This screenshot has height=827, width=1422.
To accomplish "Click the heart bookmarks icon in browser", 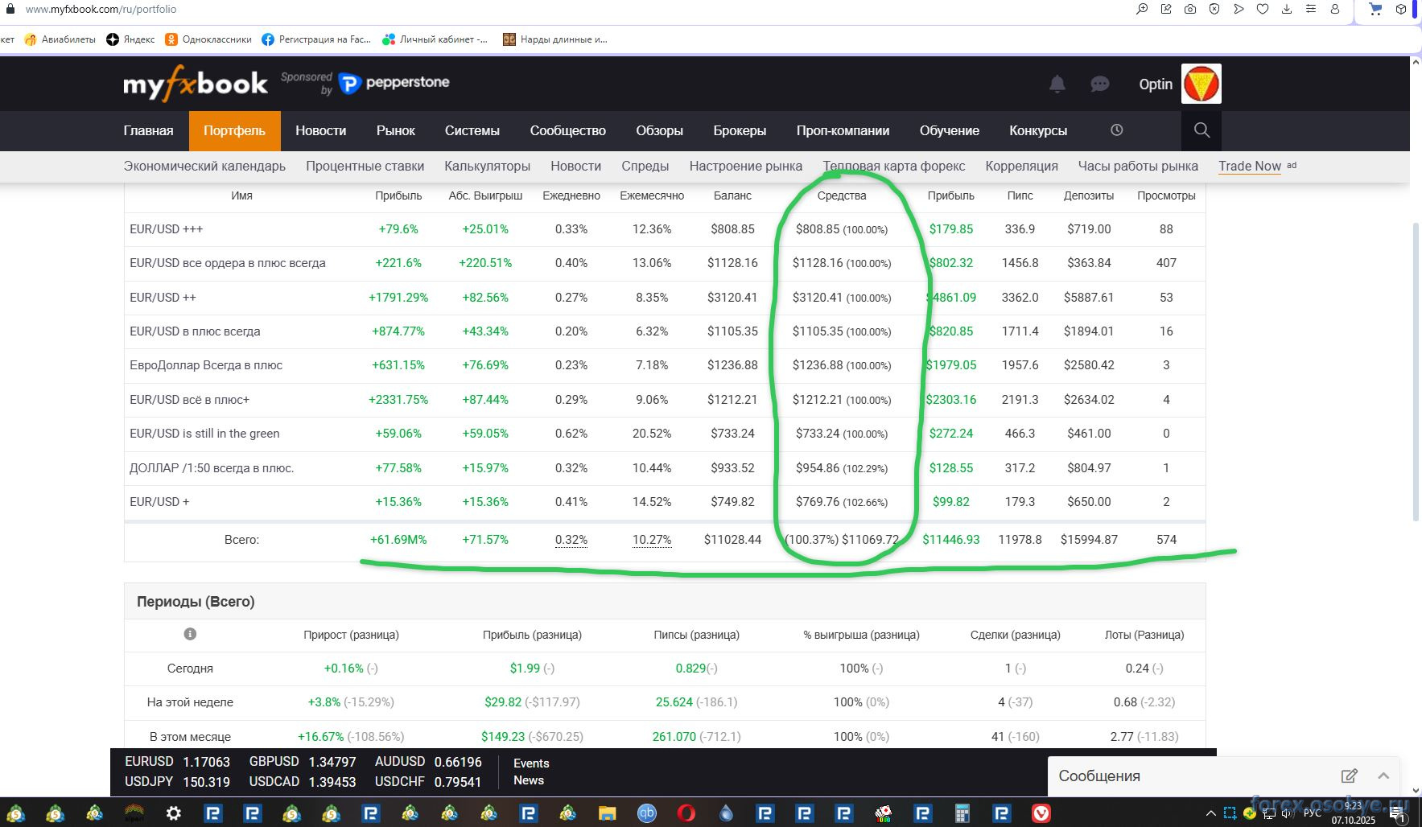I will [1263, 9].
